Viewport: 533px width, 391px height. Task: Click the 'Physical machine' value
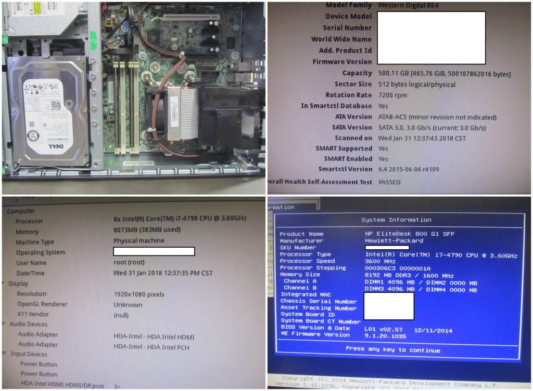138,240
